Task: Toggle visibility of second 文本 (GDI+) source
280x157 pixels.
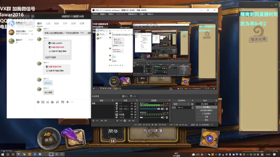Action: tap(132, 106)
